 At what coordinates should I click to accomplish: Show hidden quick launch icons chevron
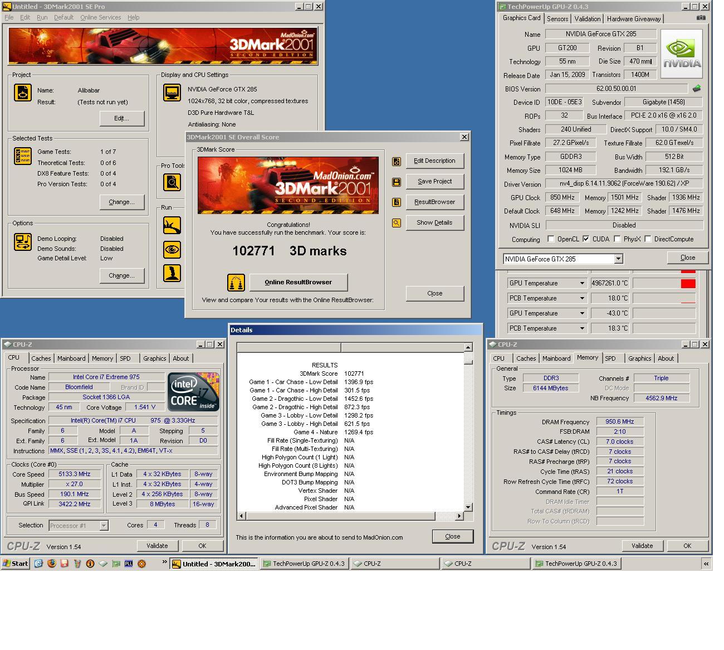click(x=165, y=562)
